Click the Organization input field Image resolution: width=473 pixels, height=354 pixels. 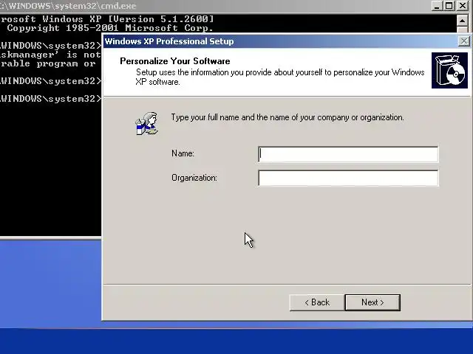348,178
